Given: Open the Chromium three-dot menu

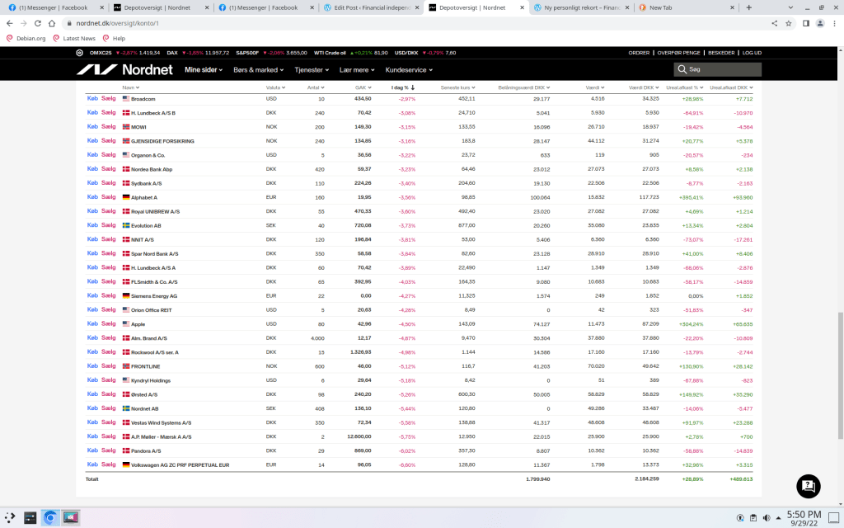Looking at the screenshot, I should [x=833, y=23].
